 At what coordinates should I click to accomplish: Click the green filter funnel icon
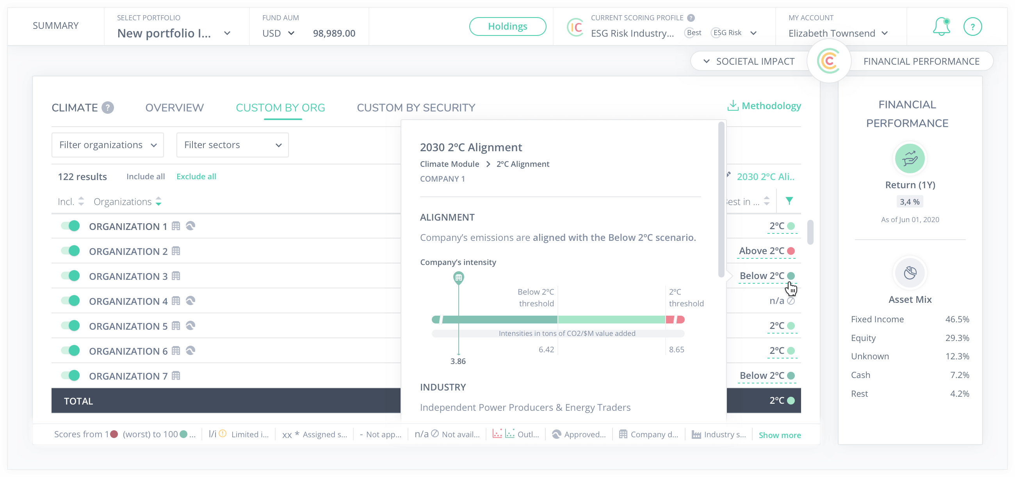(x=789, y=201)
